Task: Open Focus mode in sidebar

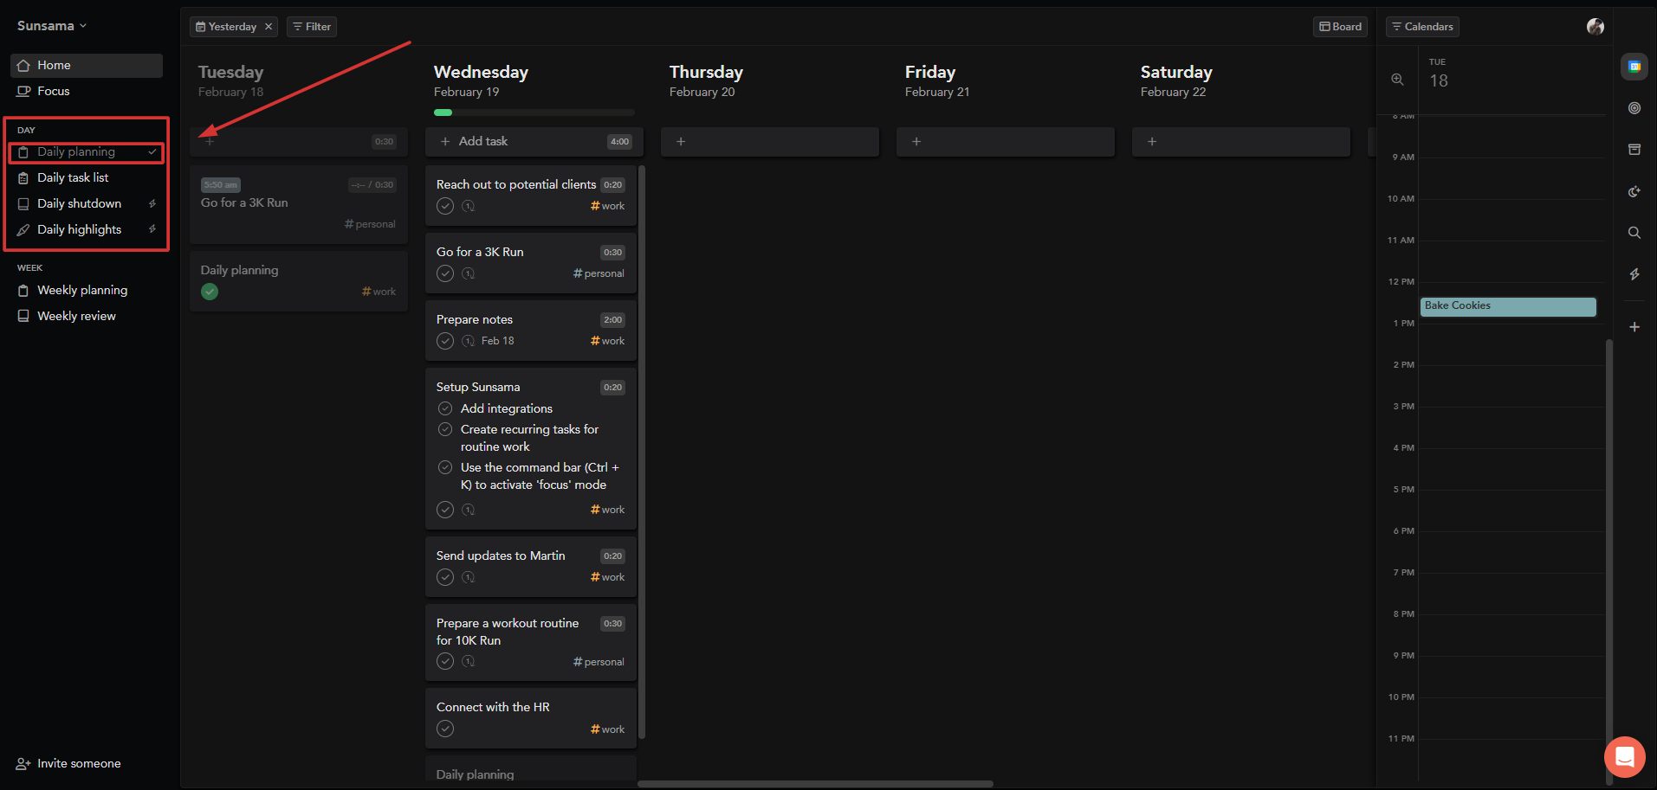Action: [87, 91]
